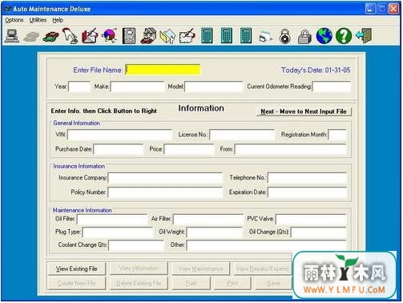The height and width of the screenshot is (303, 403).
Task: Click the printer toolbar icon
Action: point(266,36)
